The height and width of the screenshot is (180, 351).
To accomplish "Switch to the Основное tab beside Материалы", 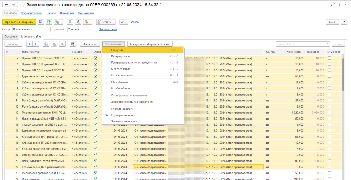I will (11, 37).
